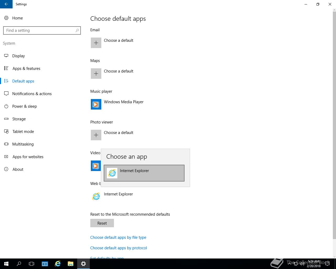
Task: Click the About info icon
Action: click(6, 169)
